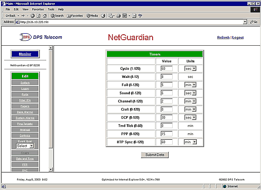The height and width of the screenshot is (190, 261).
Task: Open the Logon link in the sidebar
Action: [x=25, y=88]
